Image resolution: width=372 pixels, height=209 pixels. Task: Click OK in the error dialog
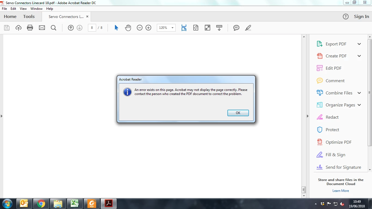coord(238,113)
